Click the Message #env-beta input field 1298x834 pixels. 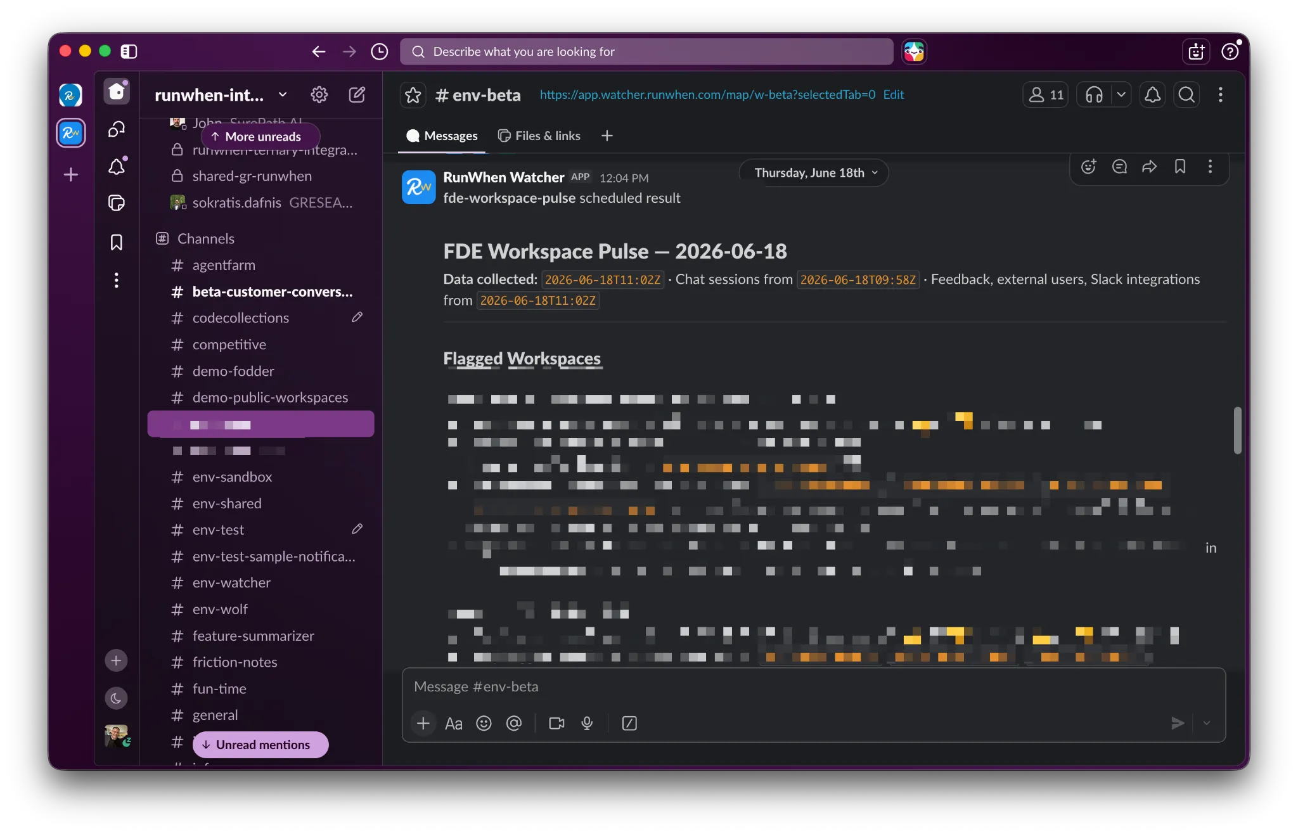point(813,687)
